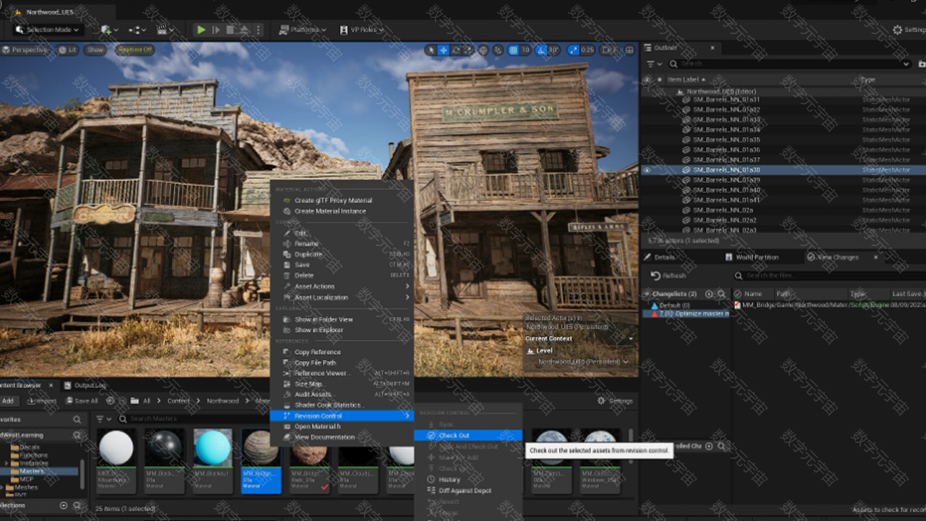This screenshot has width=926, height=521.
Task: Toggle grid snapping icon in viewport toolbar
Action: click(x=513, y=50)
